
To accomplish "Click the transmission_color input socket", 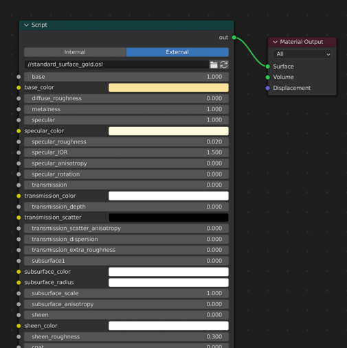I will point(19,196).
